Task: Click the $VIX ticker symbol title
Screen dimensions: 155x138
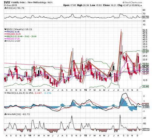Action: pyautogui.click(x=7, y=2)
